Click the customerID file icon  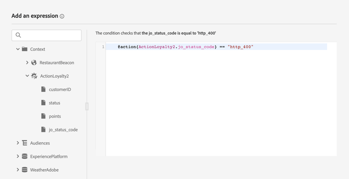(x=43, y=89)
